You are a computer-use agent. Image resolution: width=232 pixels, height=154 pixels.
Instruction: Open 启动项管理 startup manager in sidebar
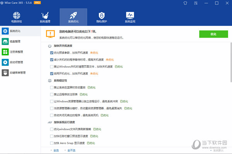(20, 62)
